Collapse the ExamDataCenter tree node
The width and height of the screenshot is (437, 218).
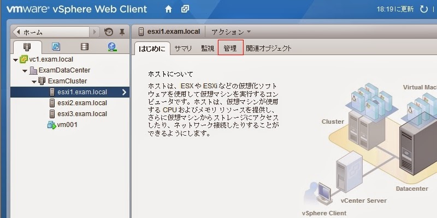pyautogui.click(x=25, y=71)
